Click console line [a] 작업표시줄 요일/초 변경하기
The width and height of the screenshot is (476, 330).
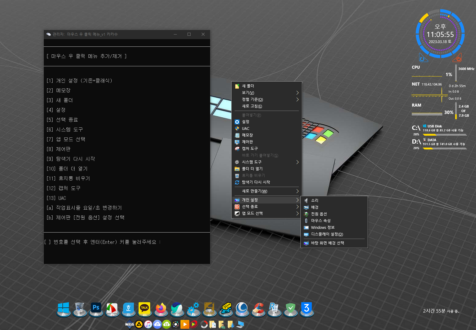pos(84,208)
